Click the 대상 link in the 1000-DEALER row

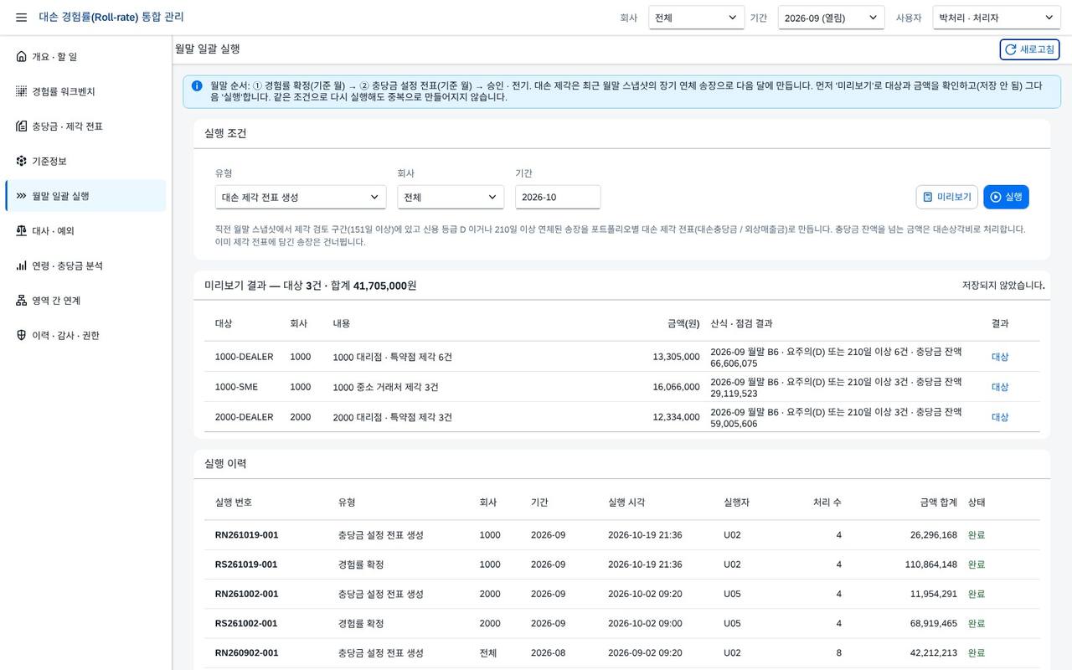pos(1000,357)
